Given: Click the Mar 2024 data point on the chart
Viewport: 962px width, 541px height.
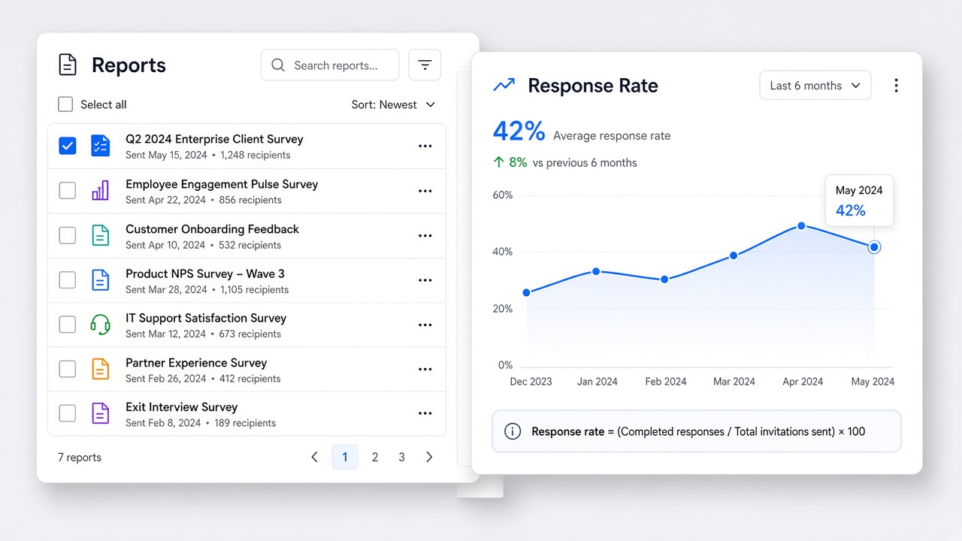Looking at the screenshot, I should [734, 255].
